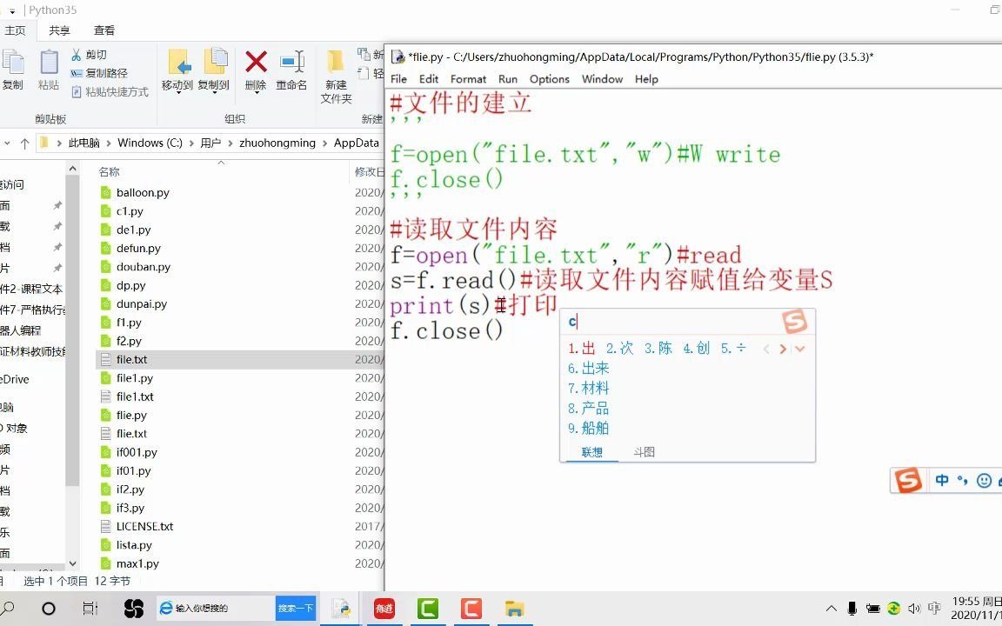Open the Edit menu in IDLE
Viewport: 1002px width, 626px height.
(x=428, y=78)
